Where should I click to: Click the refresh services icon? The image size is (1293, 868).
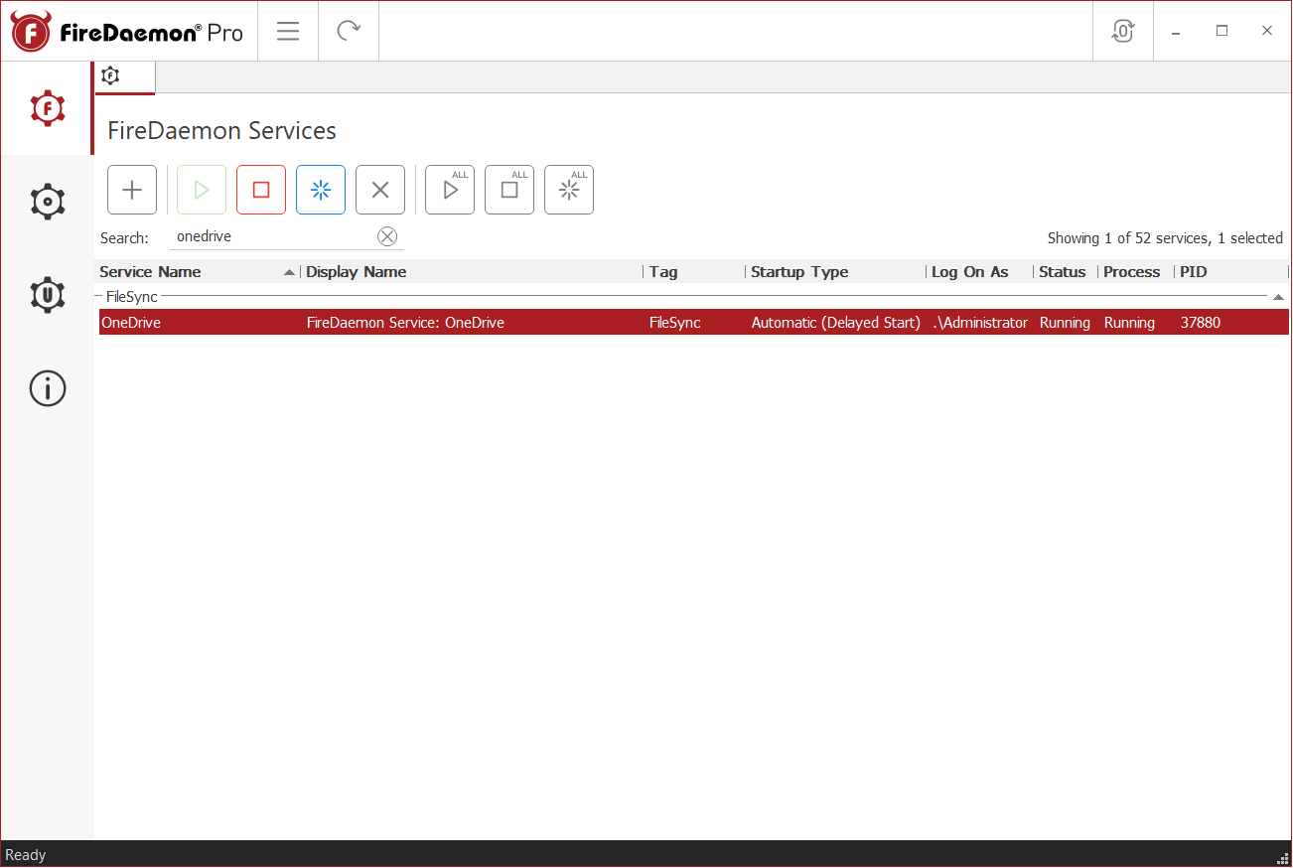pyautogui.click(x=349, y=31)
